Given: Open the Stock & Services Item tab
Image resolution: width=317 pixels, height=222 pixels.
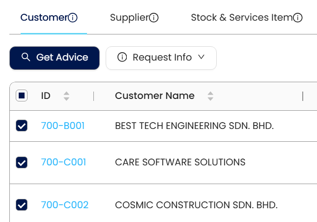Looking at the screenshot, I should click(x=241, y=18).
